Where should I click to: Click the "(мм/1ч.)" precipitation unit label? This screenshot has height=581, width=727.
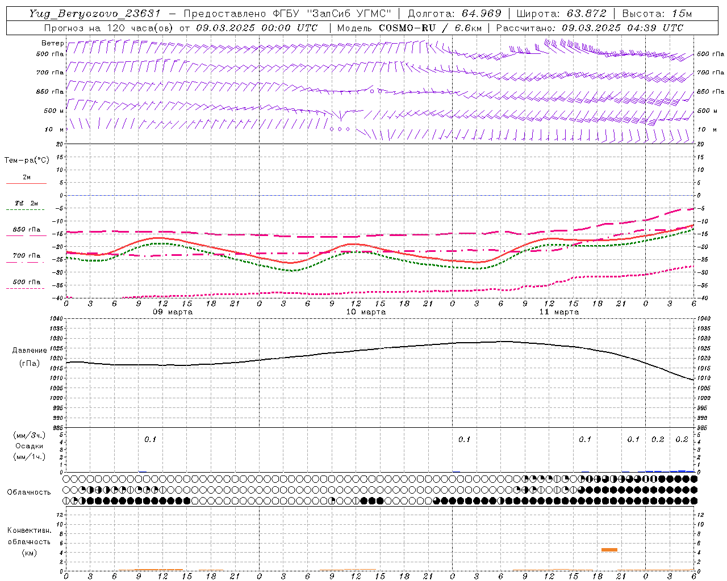[30, 457]
